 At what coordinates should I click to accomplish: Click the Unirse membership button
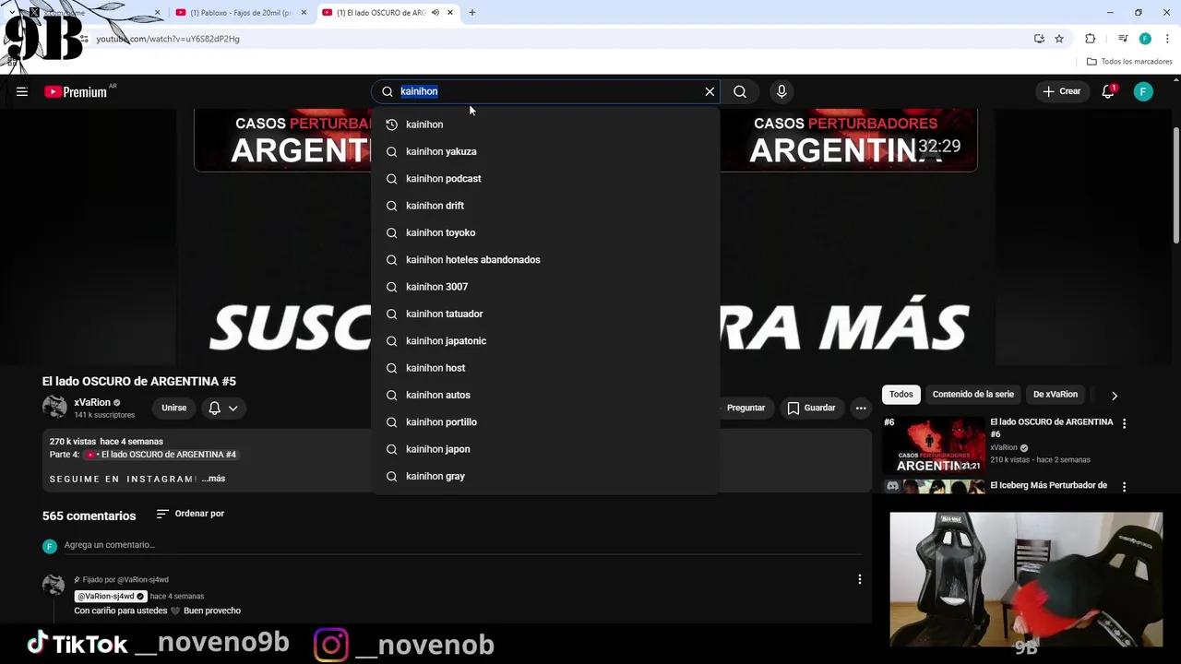pyautogui.click(x=173, y=408)
